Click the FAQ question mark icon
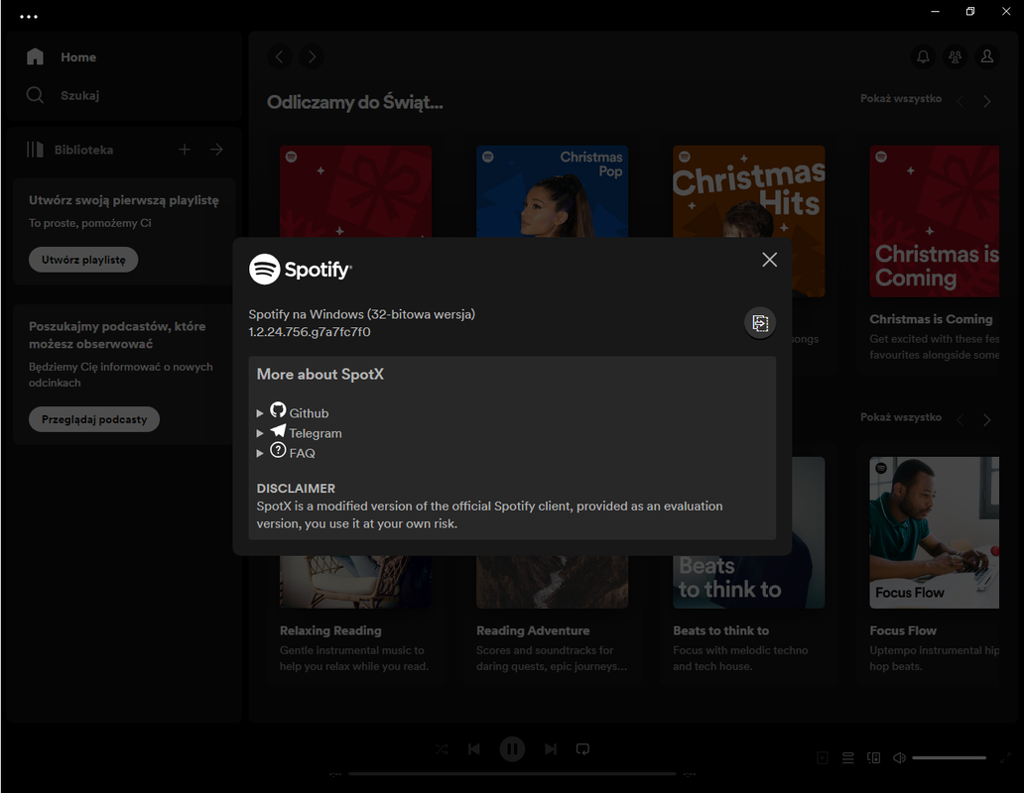Viewport: 1024px width, 793px height. point(278,450)
